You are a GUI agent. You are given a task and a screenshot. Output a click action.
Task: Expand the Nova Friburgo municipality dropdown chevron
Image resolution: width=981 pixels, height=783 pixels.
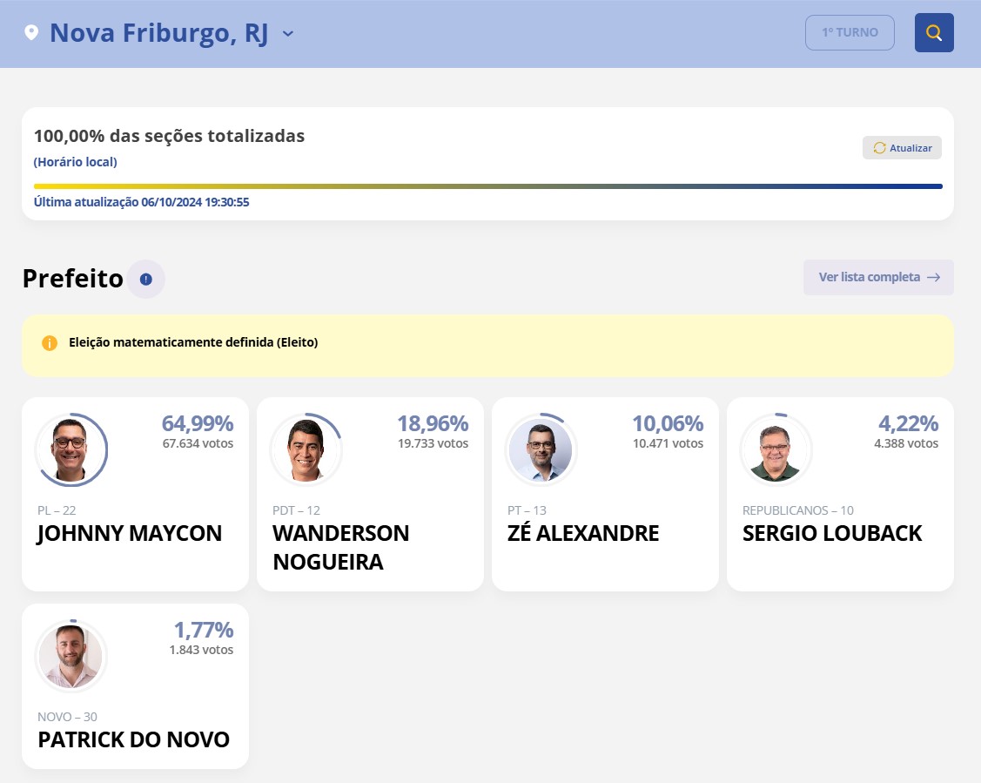(x=287, y=34)
